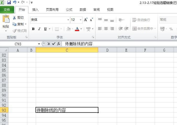Open the 公式 ribbon tab
This screenshot has width=177, height=125.
tap(69, 10)
